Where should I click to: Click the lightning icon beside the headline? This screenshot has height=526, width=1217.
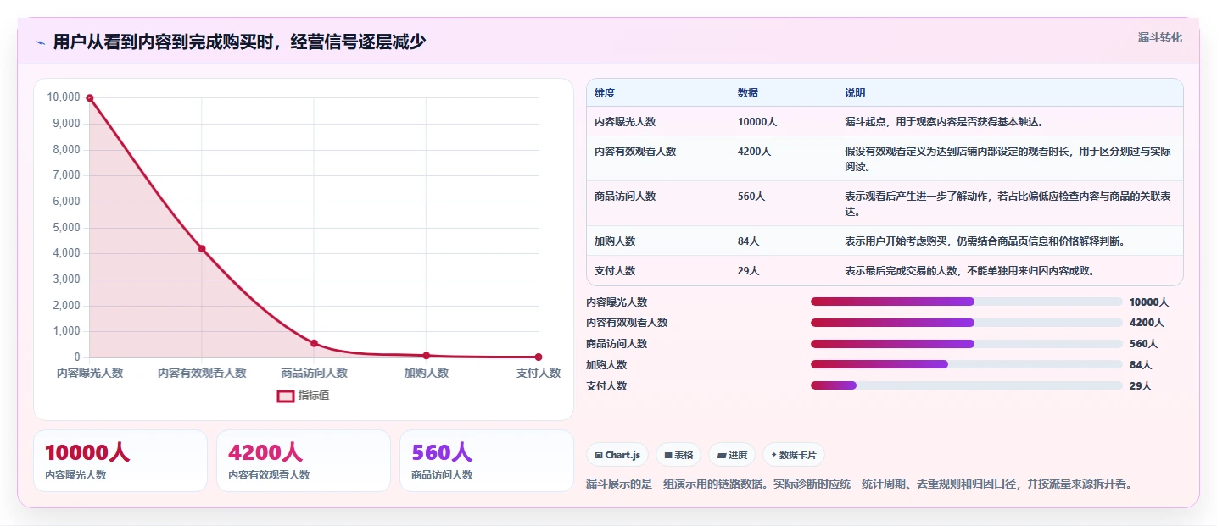[x=40, y=42]
